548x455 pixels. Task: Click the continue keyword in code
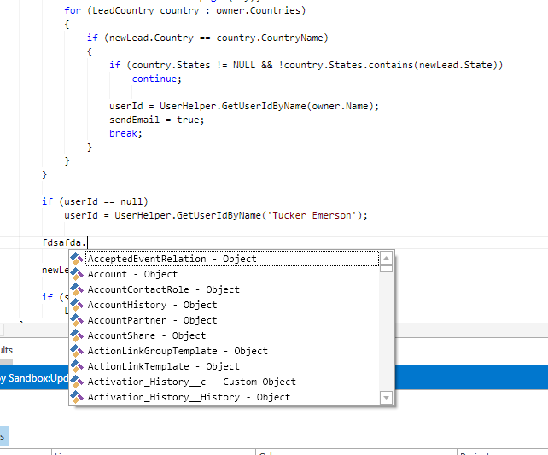(154, 79)
